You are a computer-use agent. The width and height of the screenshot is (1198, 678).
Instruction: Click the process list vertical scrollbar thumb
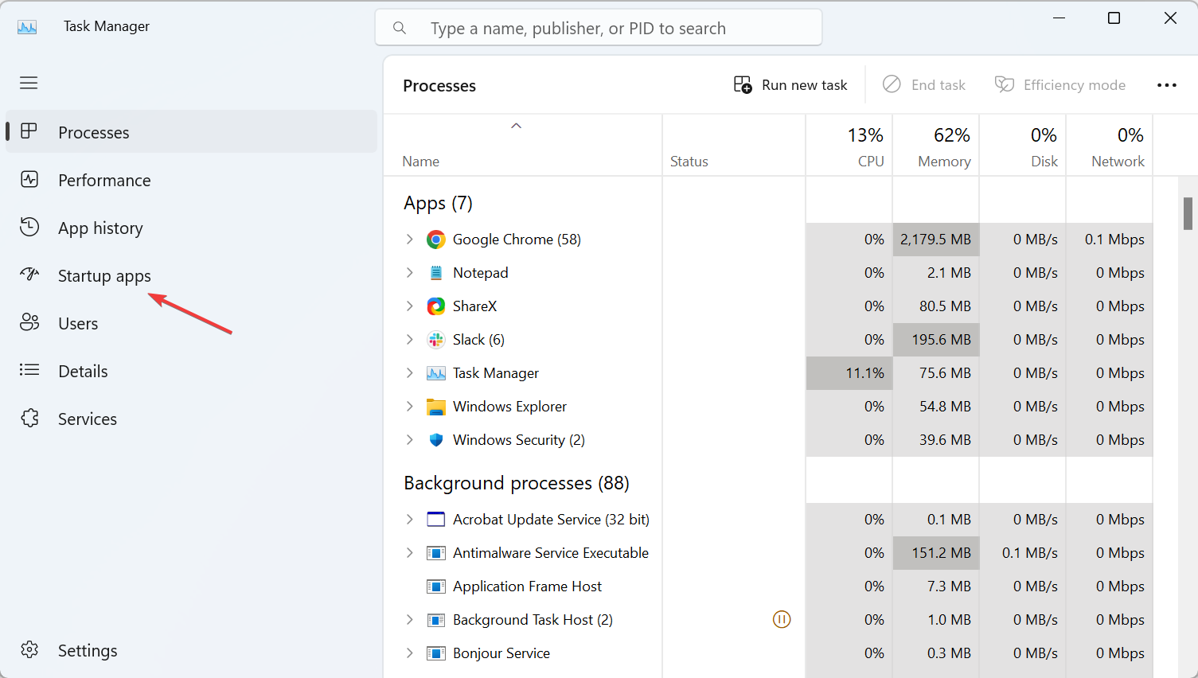tap(1188, 213)
